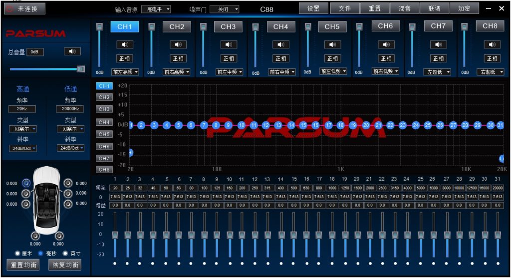The height and width of the screenshot is (278, 511).
Task: Click EQ band node 5 on the graph
Action: 178,125
